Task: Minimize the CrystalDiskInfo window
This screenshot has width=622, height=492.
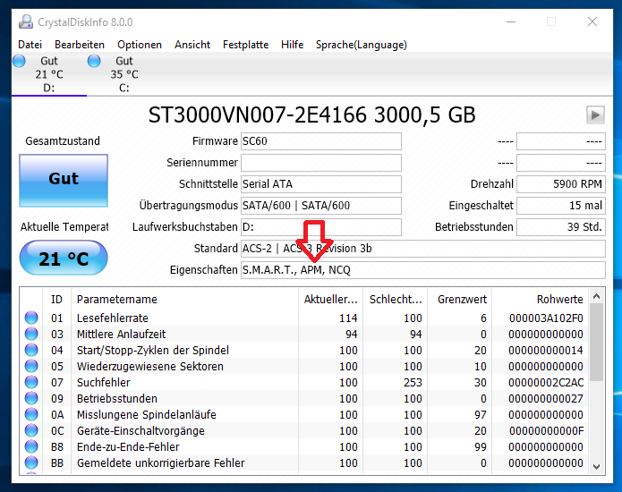Action: (x=511, y=21)
